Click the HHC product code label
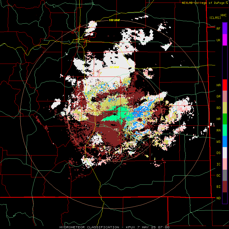The width and height of the screenshot is (229, 229). click(x=224, y=15)
